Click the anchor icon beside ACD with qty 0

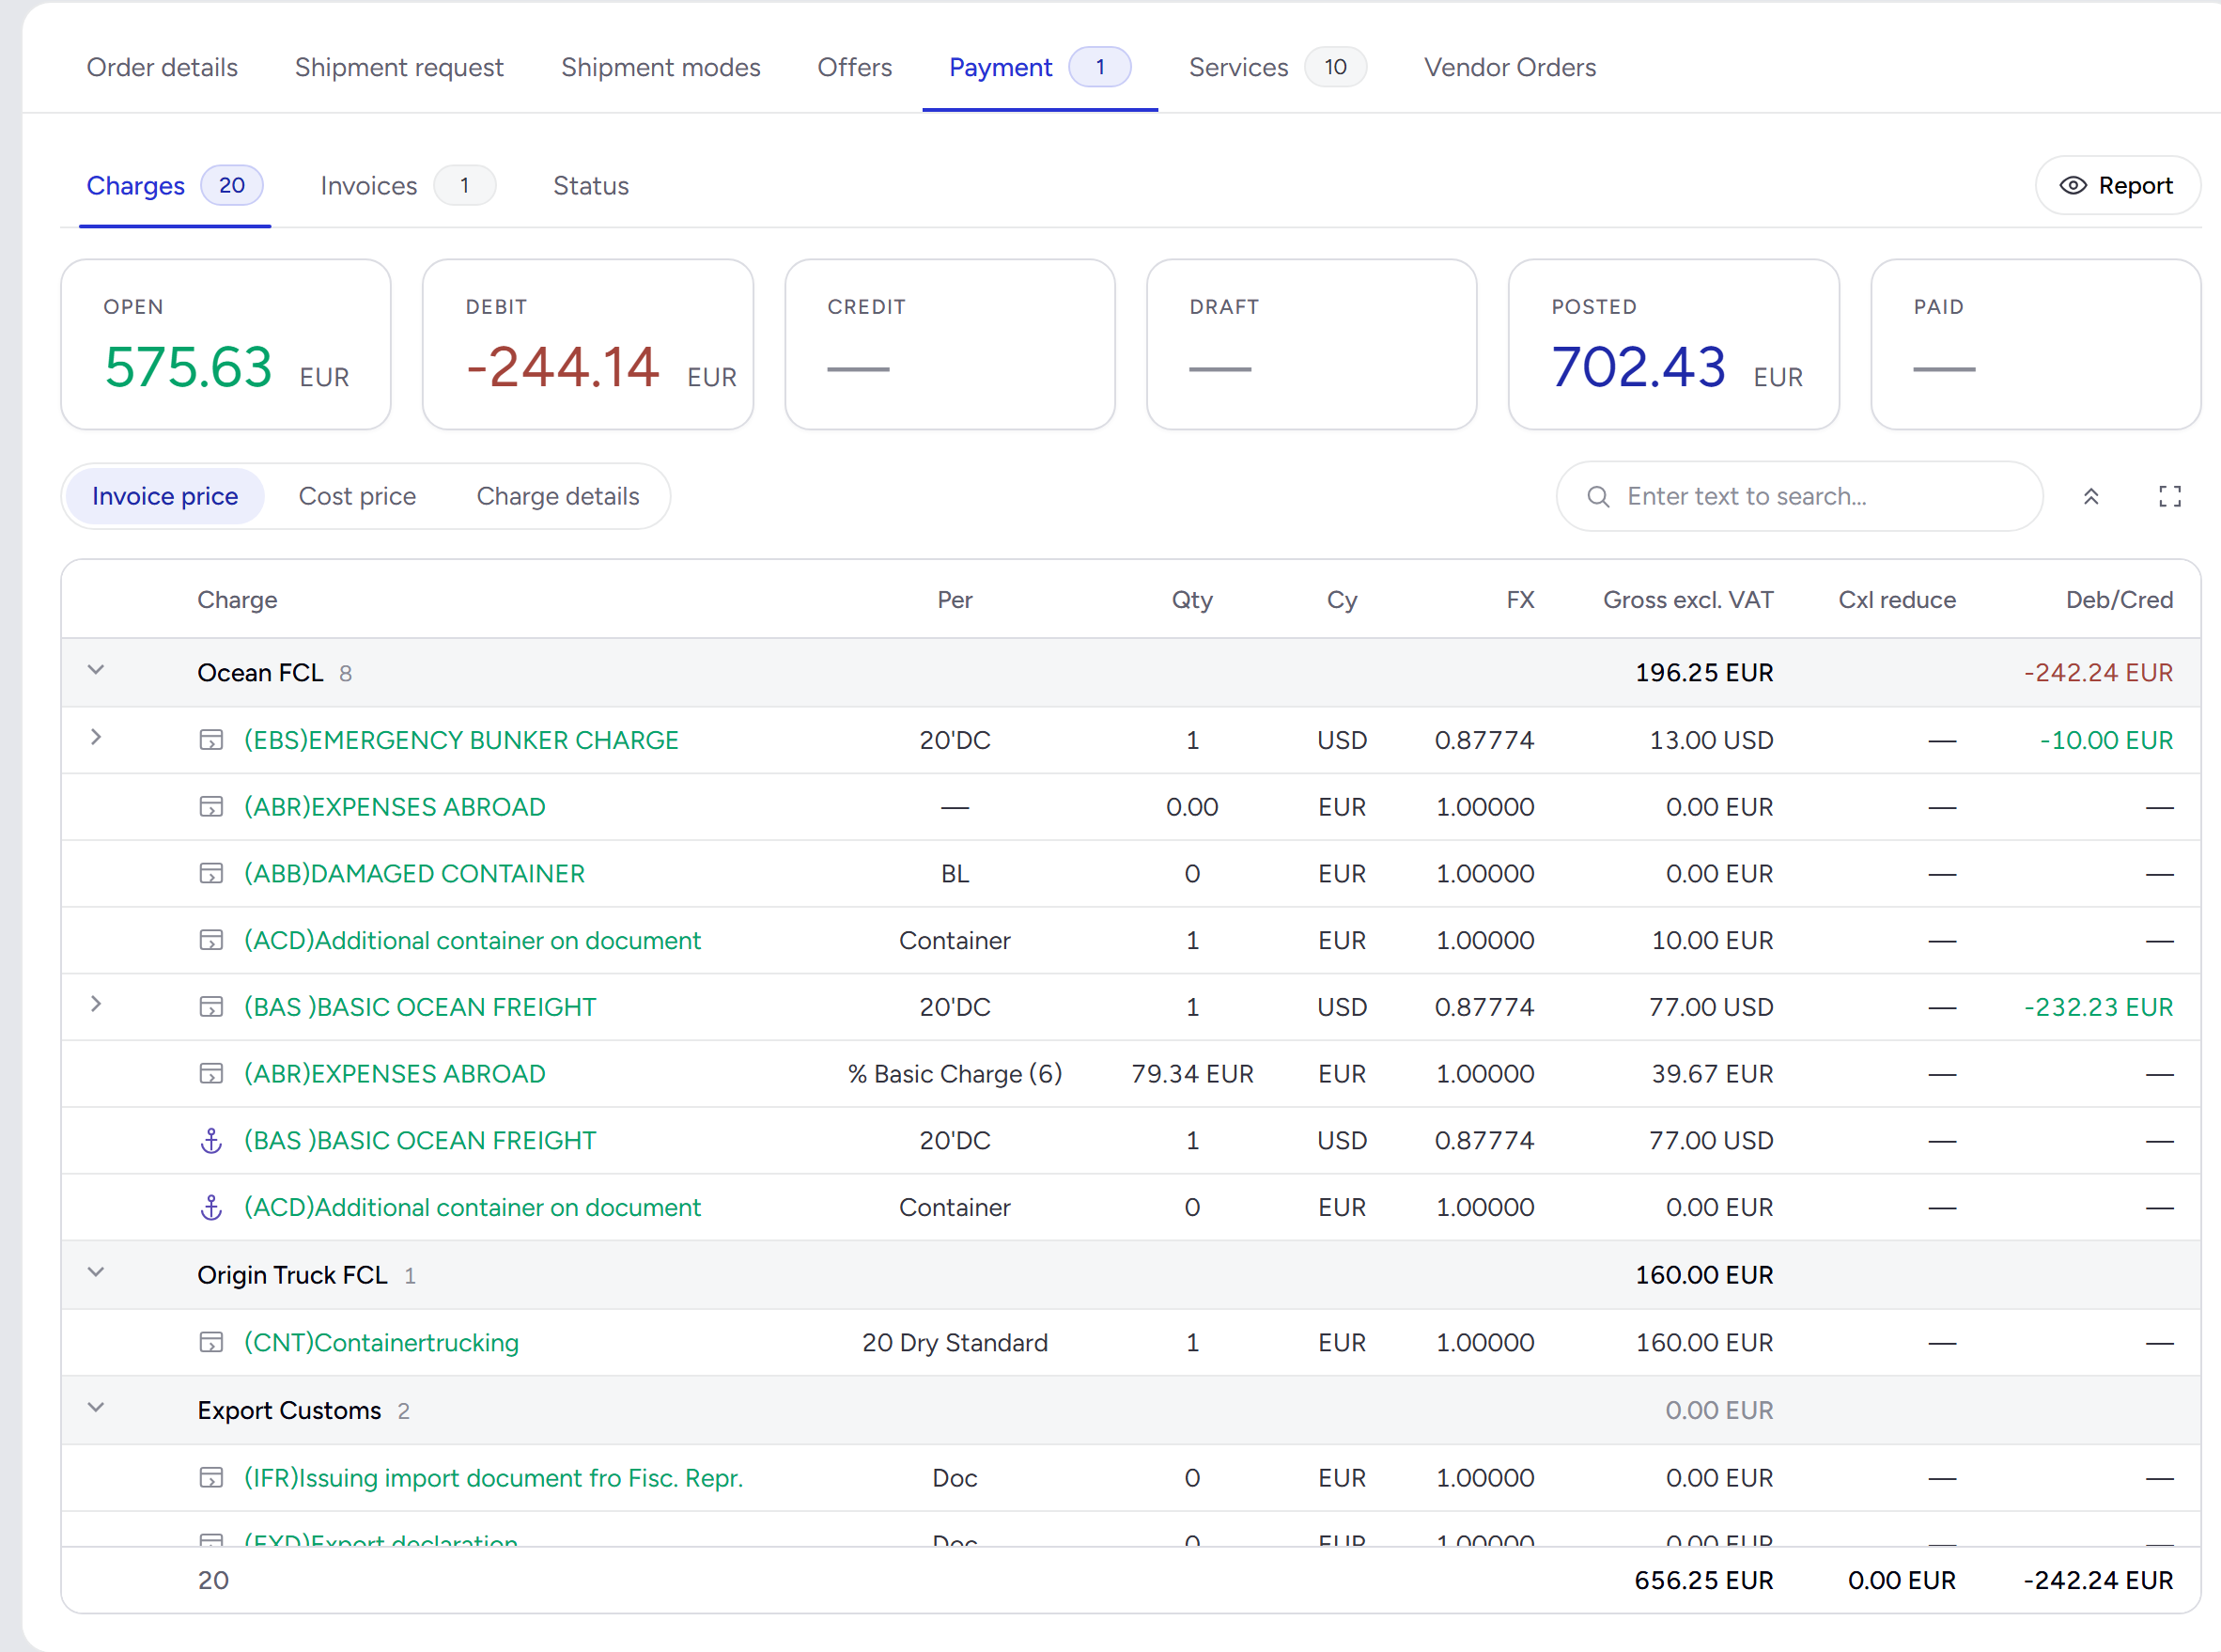(210, 1208)
